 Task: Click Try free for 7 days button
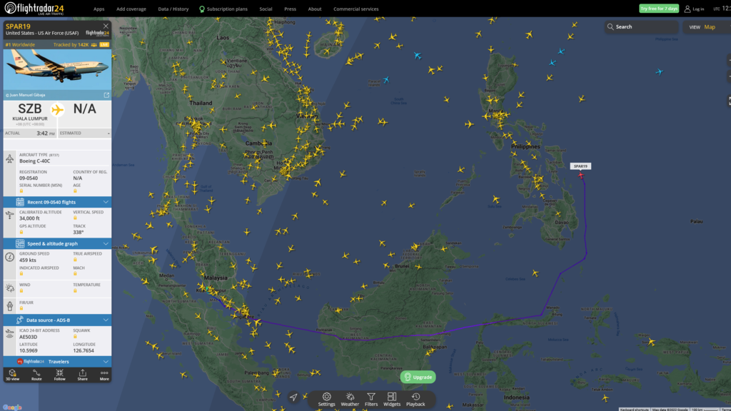click(659, 9)
